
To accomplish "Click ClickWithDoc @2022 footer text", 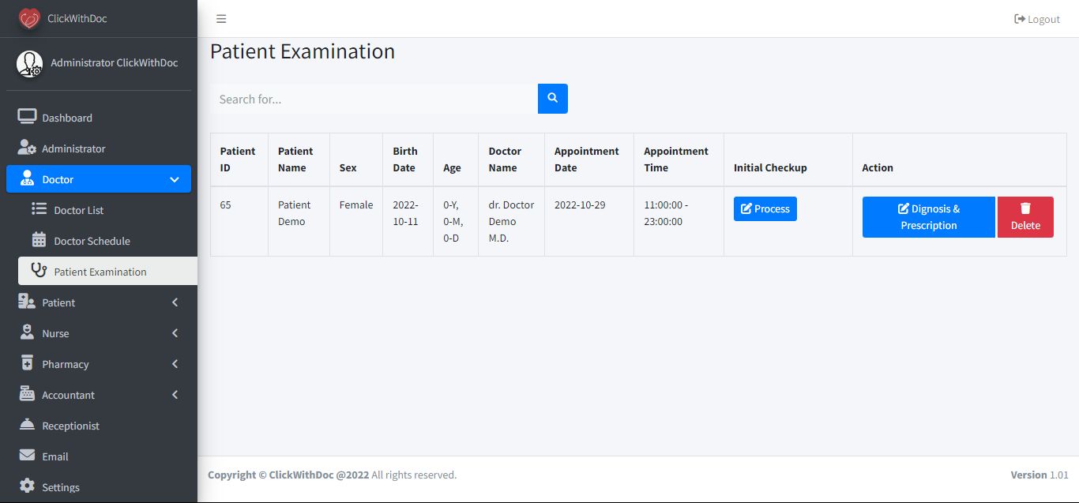I will (x=319, y=475).
